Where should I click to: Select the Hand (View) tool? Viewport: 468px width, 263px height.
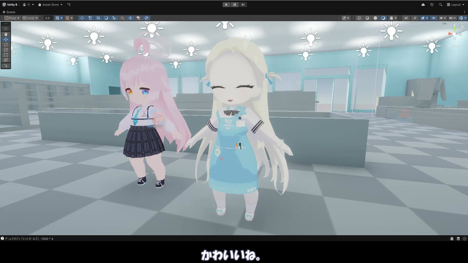click(6, 34)
